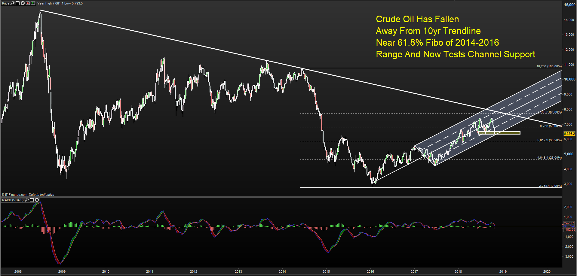Viewport: 577px width, 276px height.
Task: Click the 15,000 price axis label
Action: point(569,5)
